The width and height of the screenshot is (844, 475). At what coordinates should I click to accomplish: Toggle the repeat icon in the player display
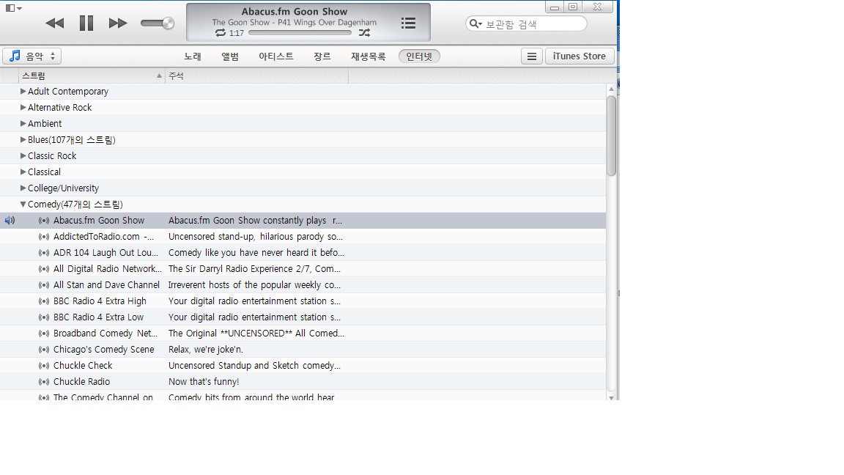click(x=220, y=33)
